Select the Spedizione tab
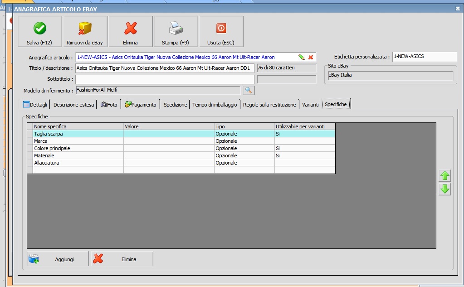 point(175,104)
